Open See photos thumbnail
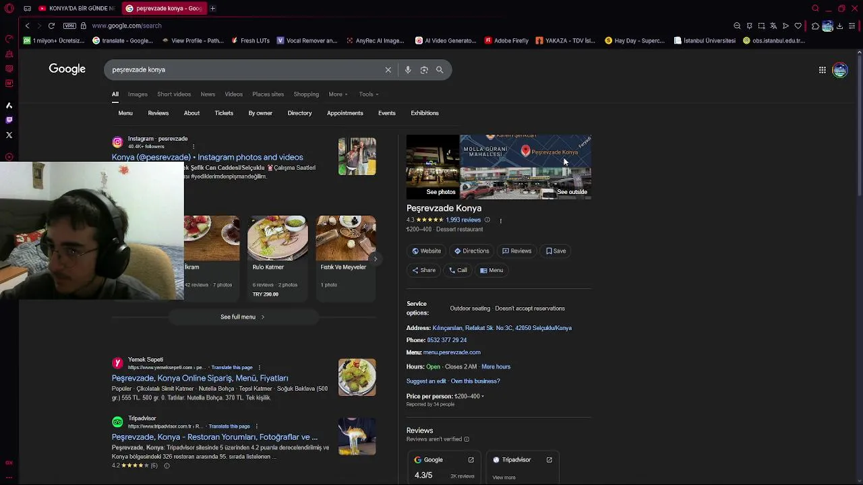Viewport: 863px width, 485px height. point(433,166)
